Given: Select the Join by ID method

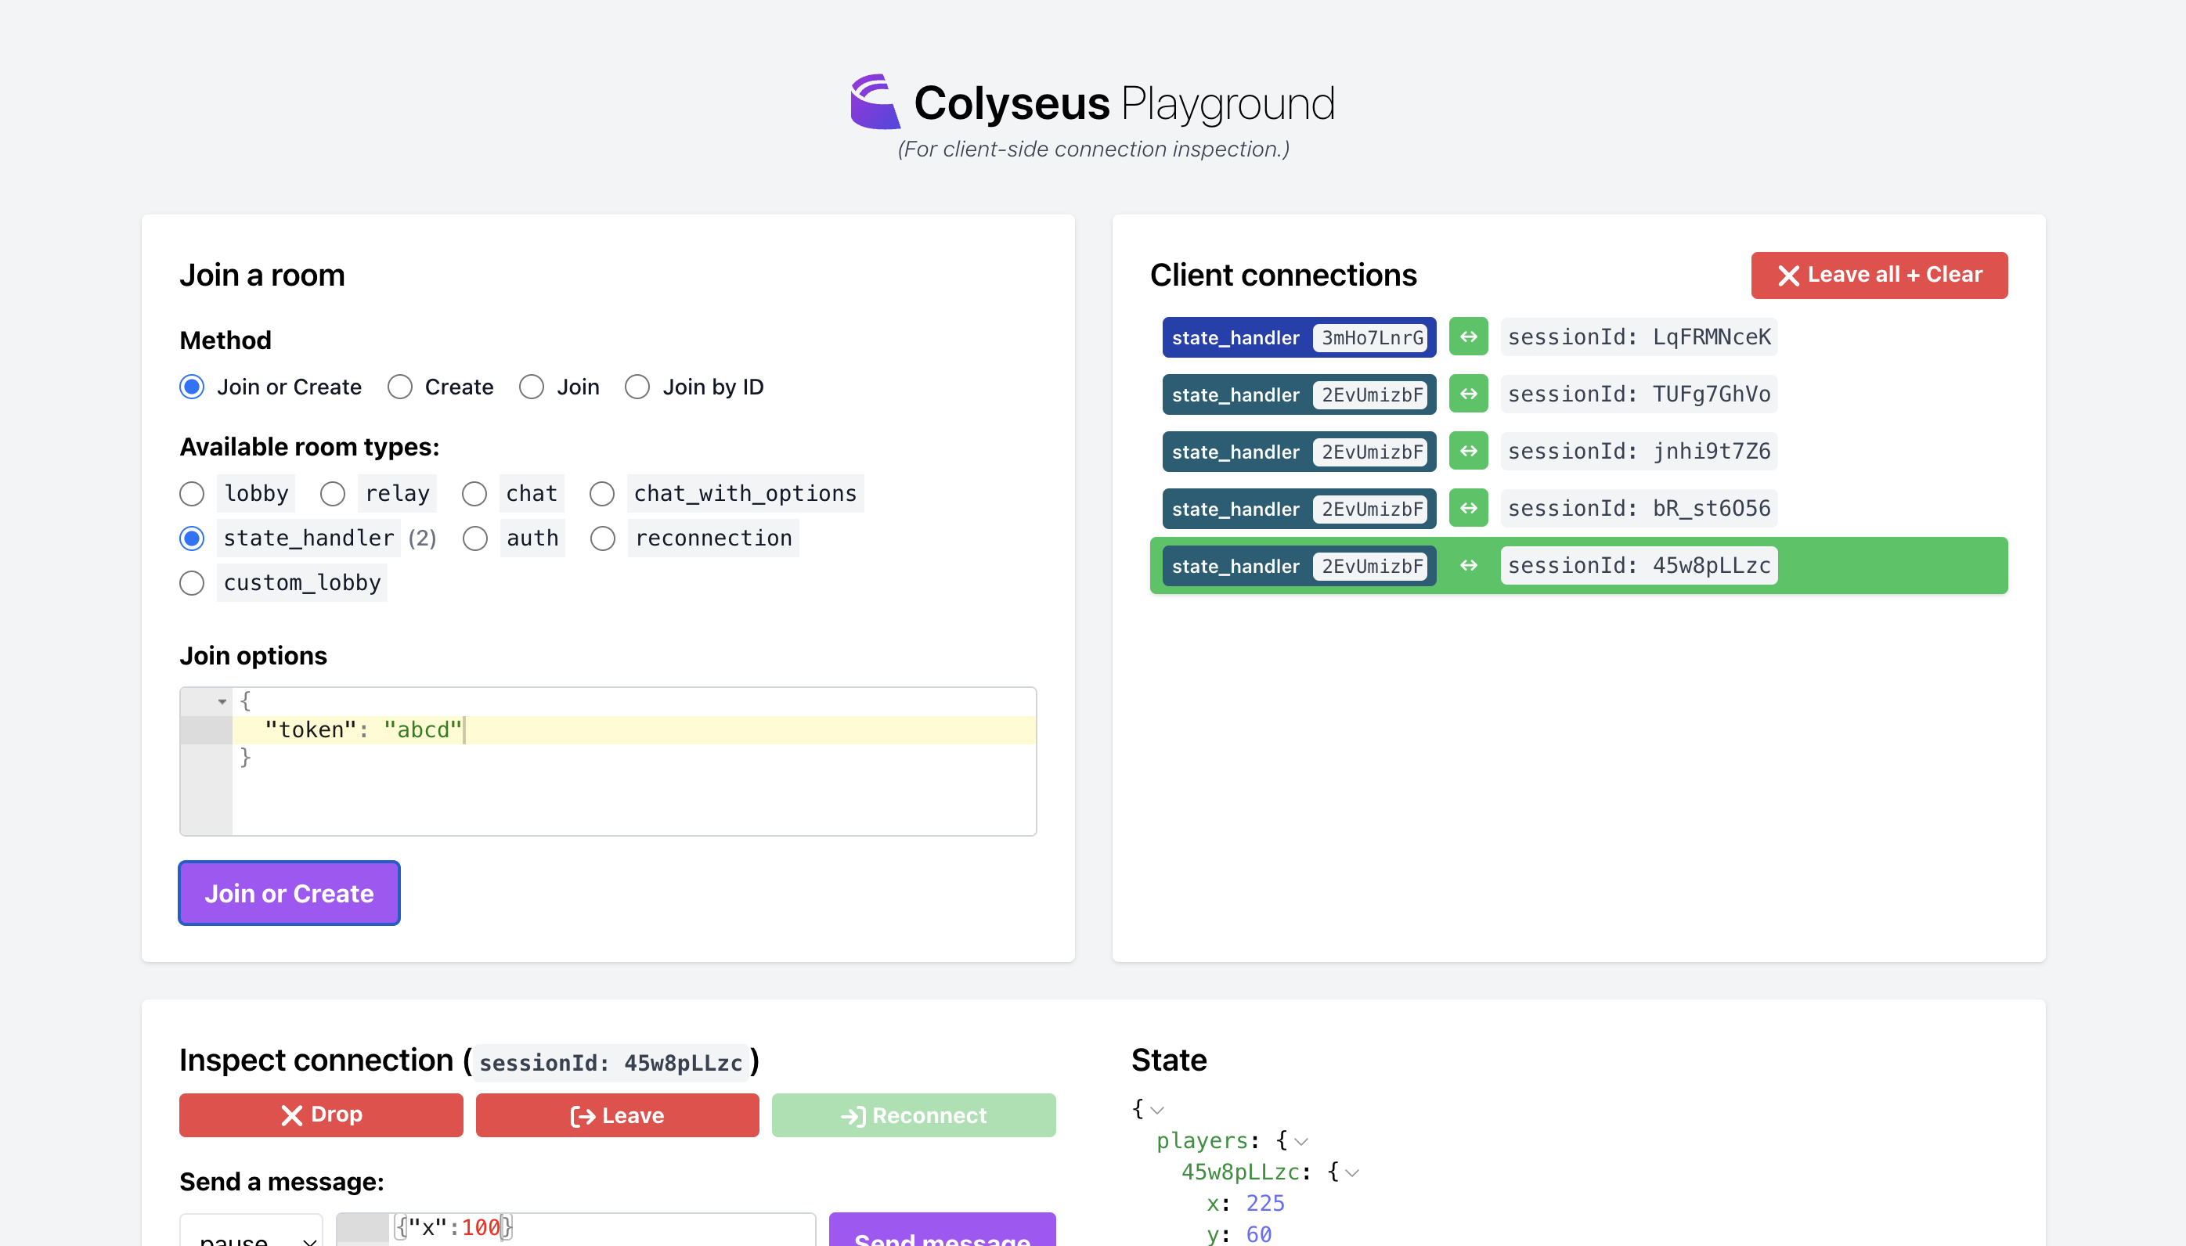Looking at the screenshot, I should coord(637,387).
